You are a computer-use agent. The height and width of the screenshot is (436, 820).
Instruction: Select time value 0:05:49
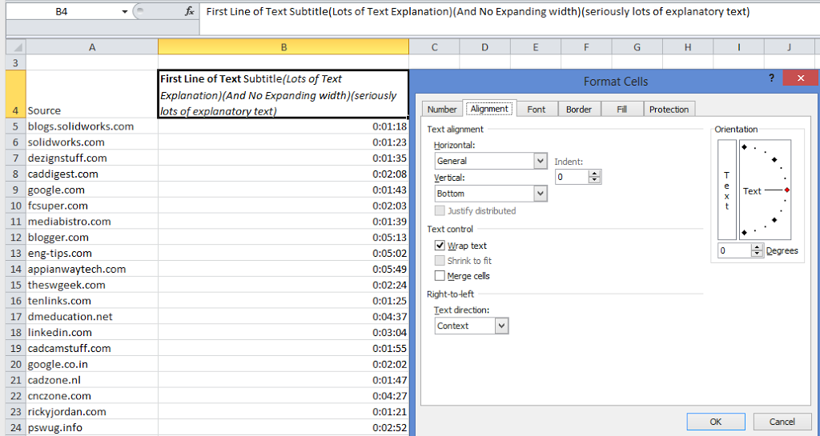click(x=283, y=269)
